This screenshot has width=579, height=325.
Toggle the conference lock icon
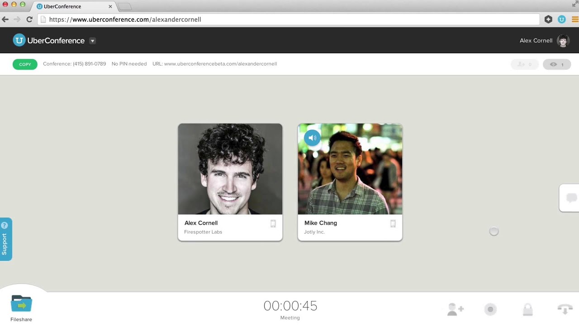point(528,309)
